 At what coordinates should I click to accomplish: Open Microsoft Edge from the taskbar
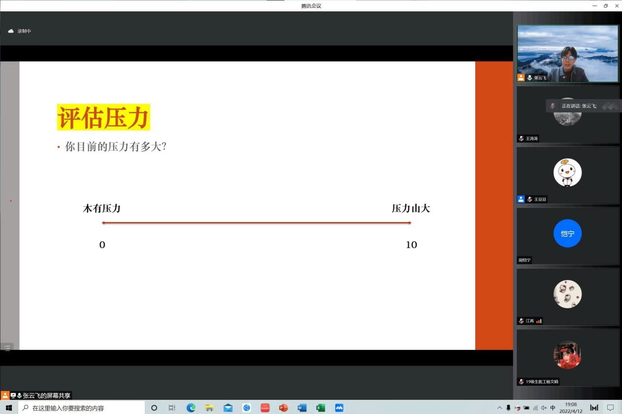click(191, 408)
